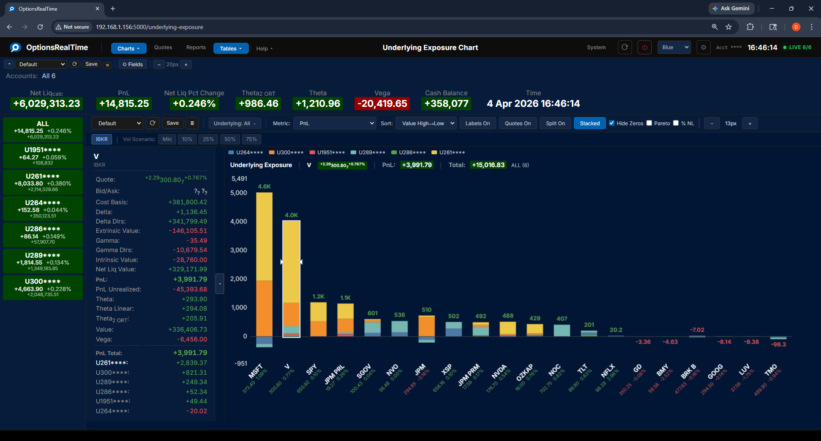The height and width of the screenshot is (441, 821).
Task: Select the 50% vol scenario button
Action: pyautogui.click(x=230, y=139)
